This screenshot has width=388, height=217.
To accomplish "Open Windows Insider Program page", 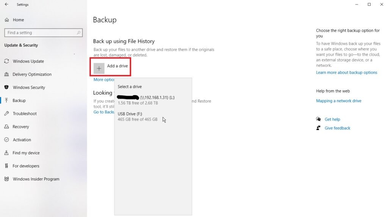I will (36, 179).
